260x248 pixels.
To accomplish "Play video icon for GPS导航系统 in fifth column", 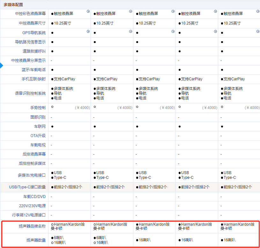I will pyautogui.click(x=258, y=32).
